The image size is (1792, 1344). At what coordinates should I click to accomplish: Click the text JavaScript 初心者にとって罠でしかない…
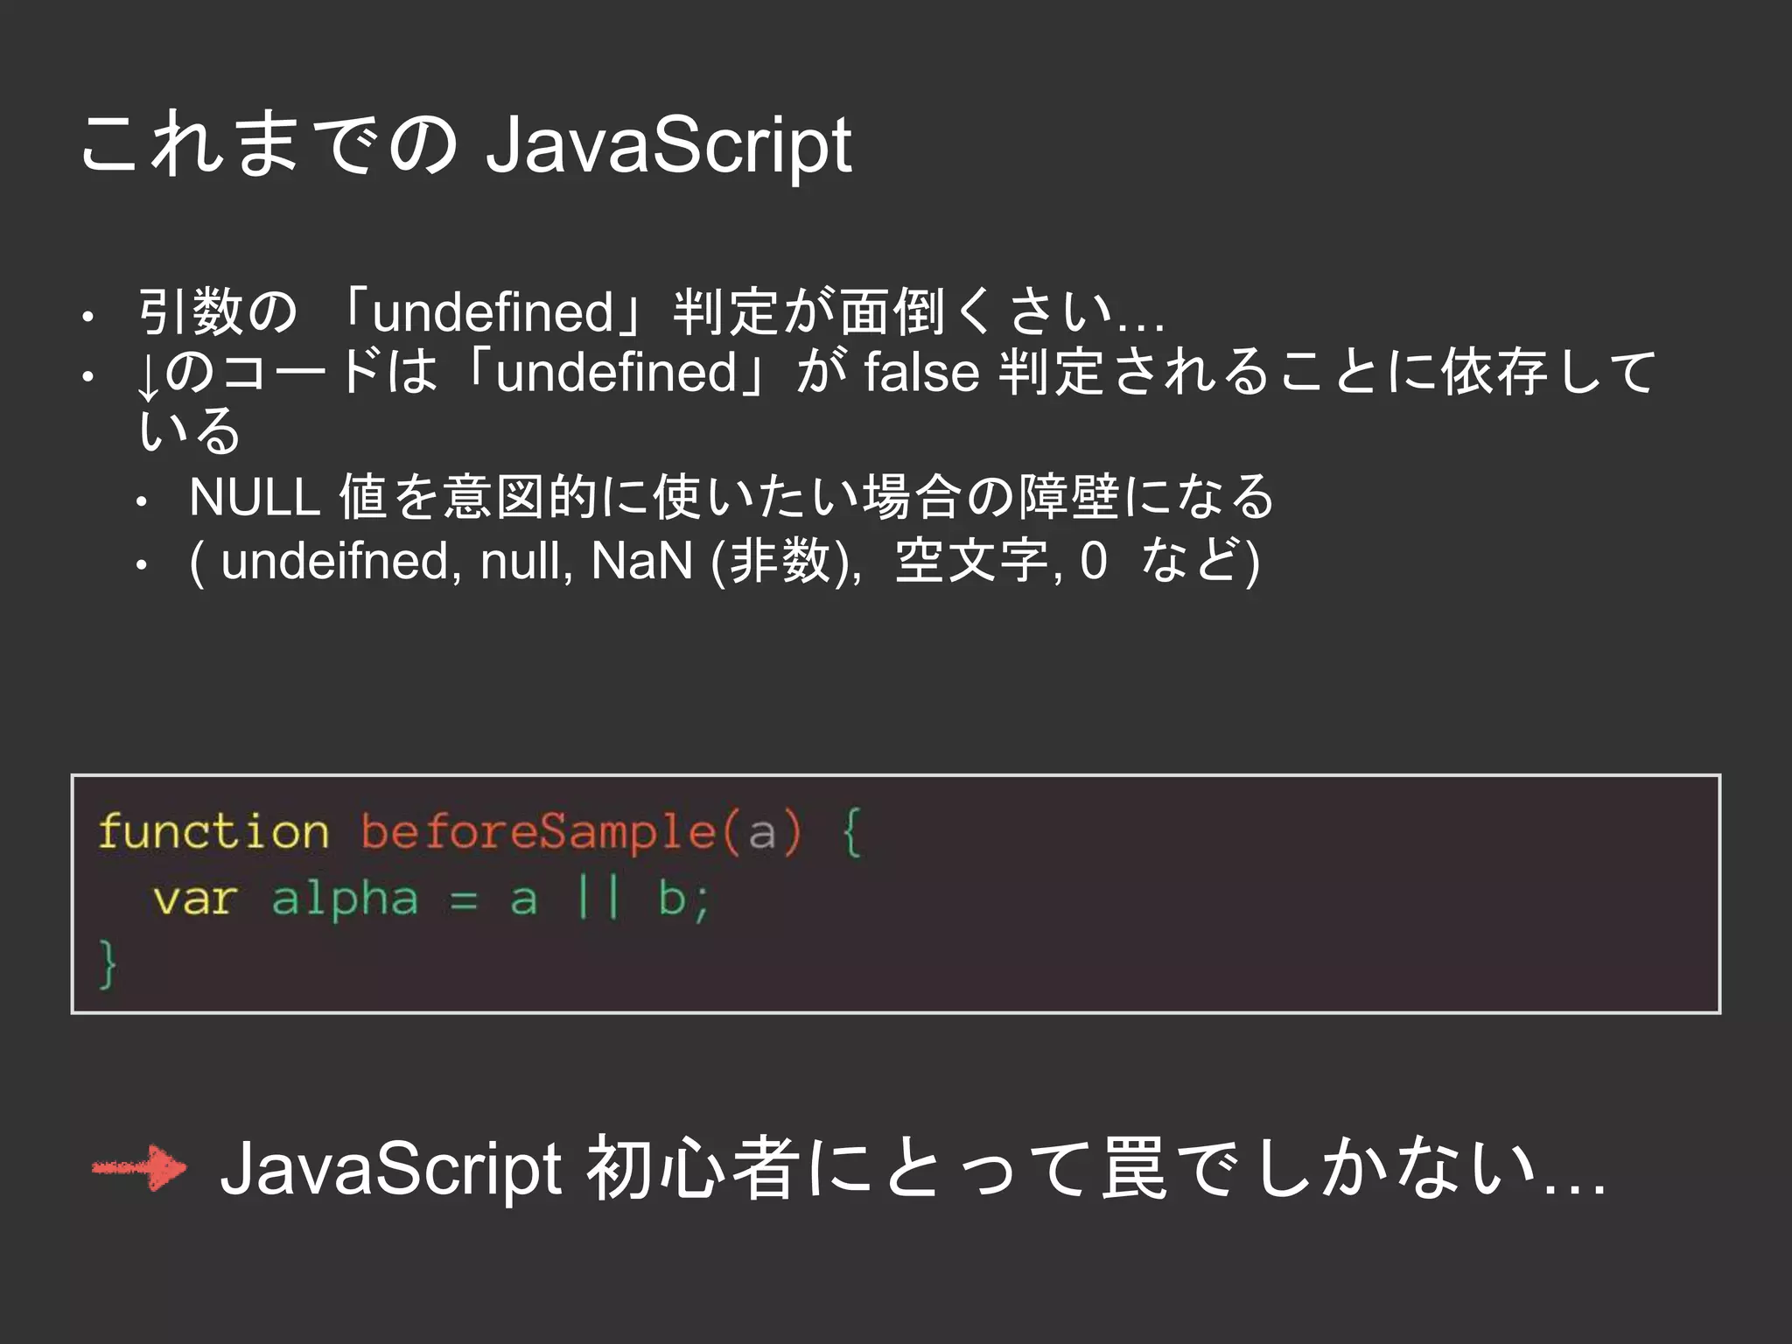pos(913,1169)
